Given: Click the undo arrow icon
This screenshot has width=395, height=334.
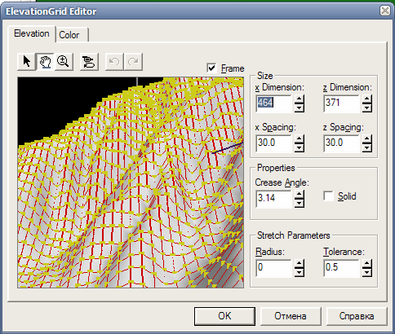Looking at the screenshot, I should tap(114, 62).
